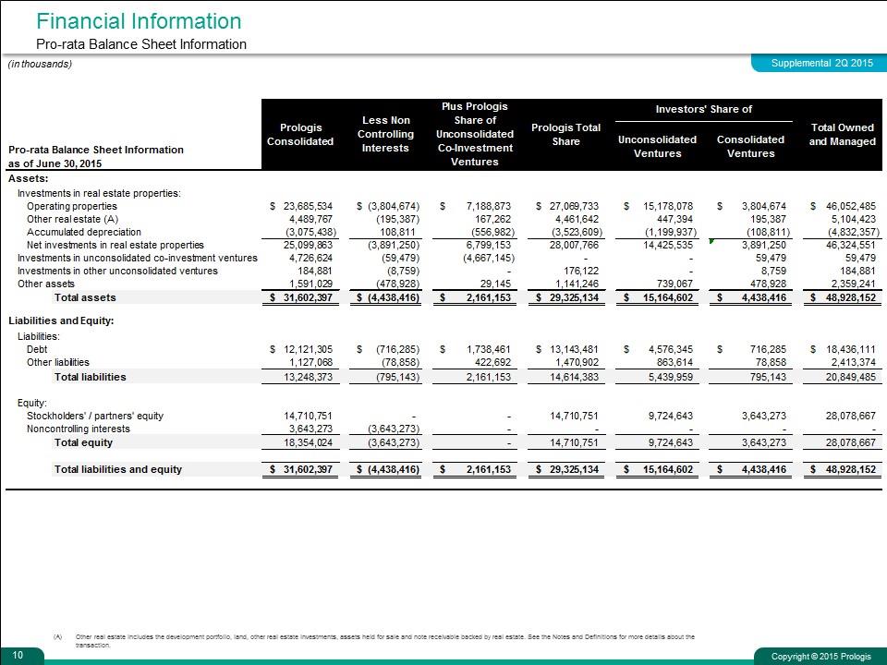Select the 'Prologis Consolidated' column header
The height and width of the screenshot is (665, 887).
pyautogui.click(x=300, y=135)
